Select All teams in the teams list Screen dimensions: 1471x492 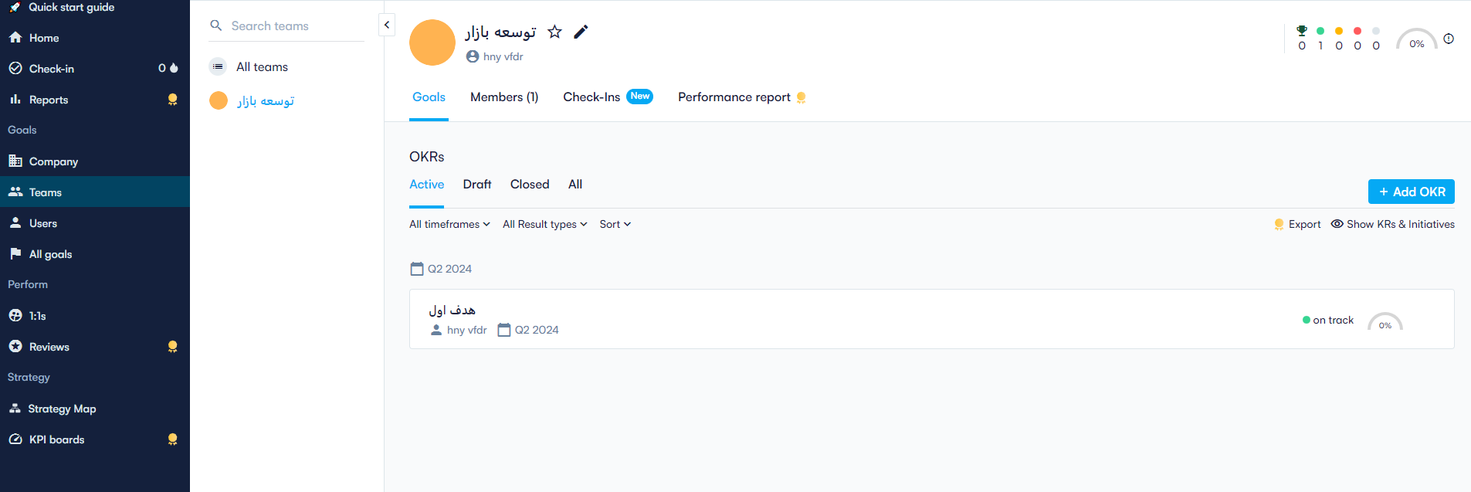pyautogui.click(x=262, y=67)
